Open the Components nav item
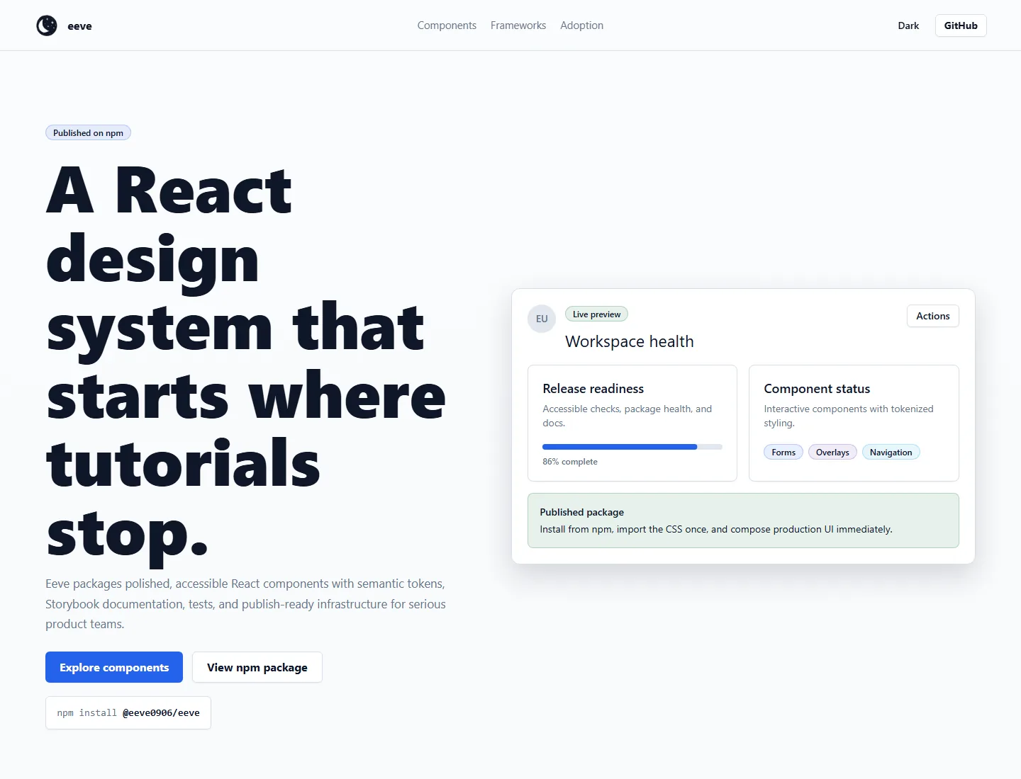The image size is (1021, 779). click(447, 25)
